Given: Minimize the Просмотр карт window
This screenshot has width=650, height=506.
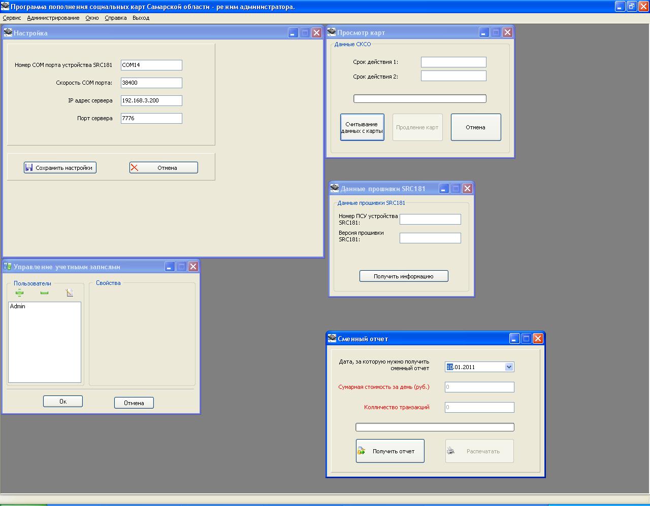Looking at the screenshot, I should [483, 32].
